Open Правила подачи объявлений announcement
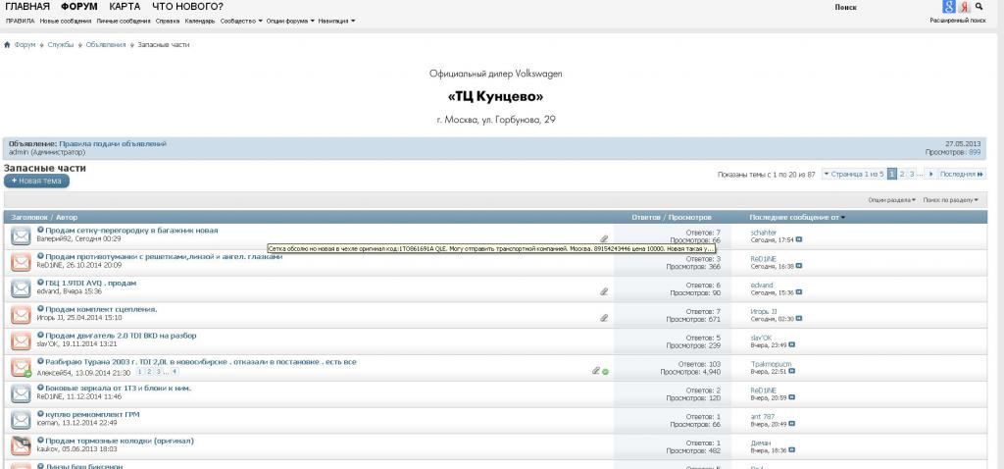1004x469 pixels. pyautogui.click(x=113, y=144)
